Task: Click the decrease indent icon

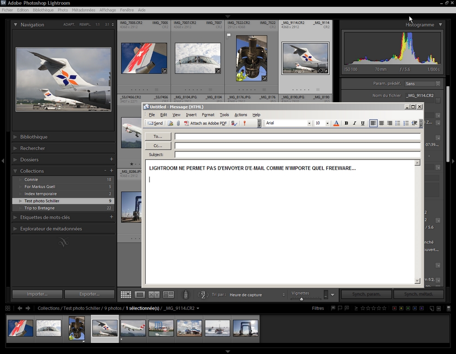Action: (415, 123)
